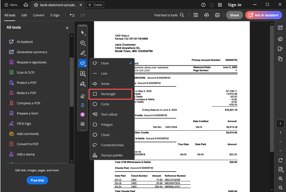Open the Stamps palette
Image resolution: width=286 pixels, height=192 pixels.
click(x=112, y=155)
